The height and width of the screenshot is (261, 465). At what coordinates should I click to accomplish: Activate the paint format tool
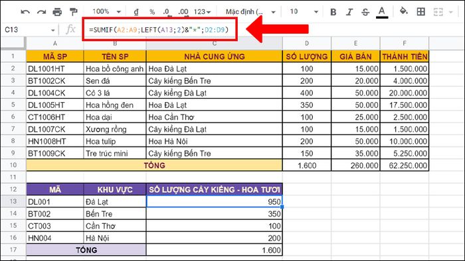click(73, 12)
